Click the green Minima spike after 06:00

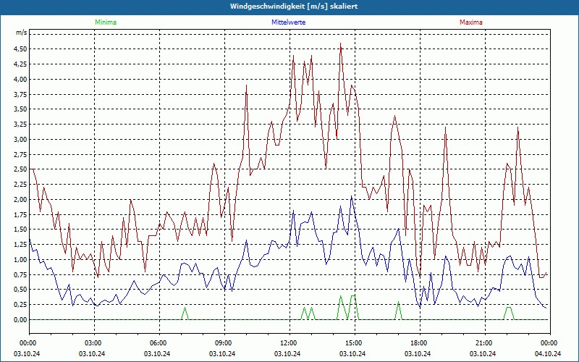pos(185,313)
